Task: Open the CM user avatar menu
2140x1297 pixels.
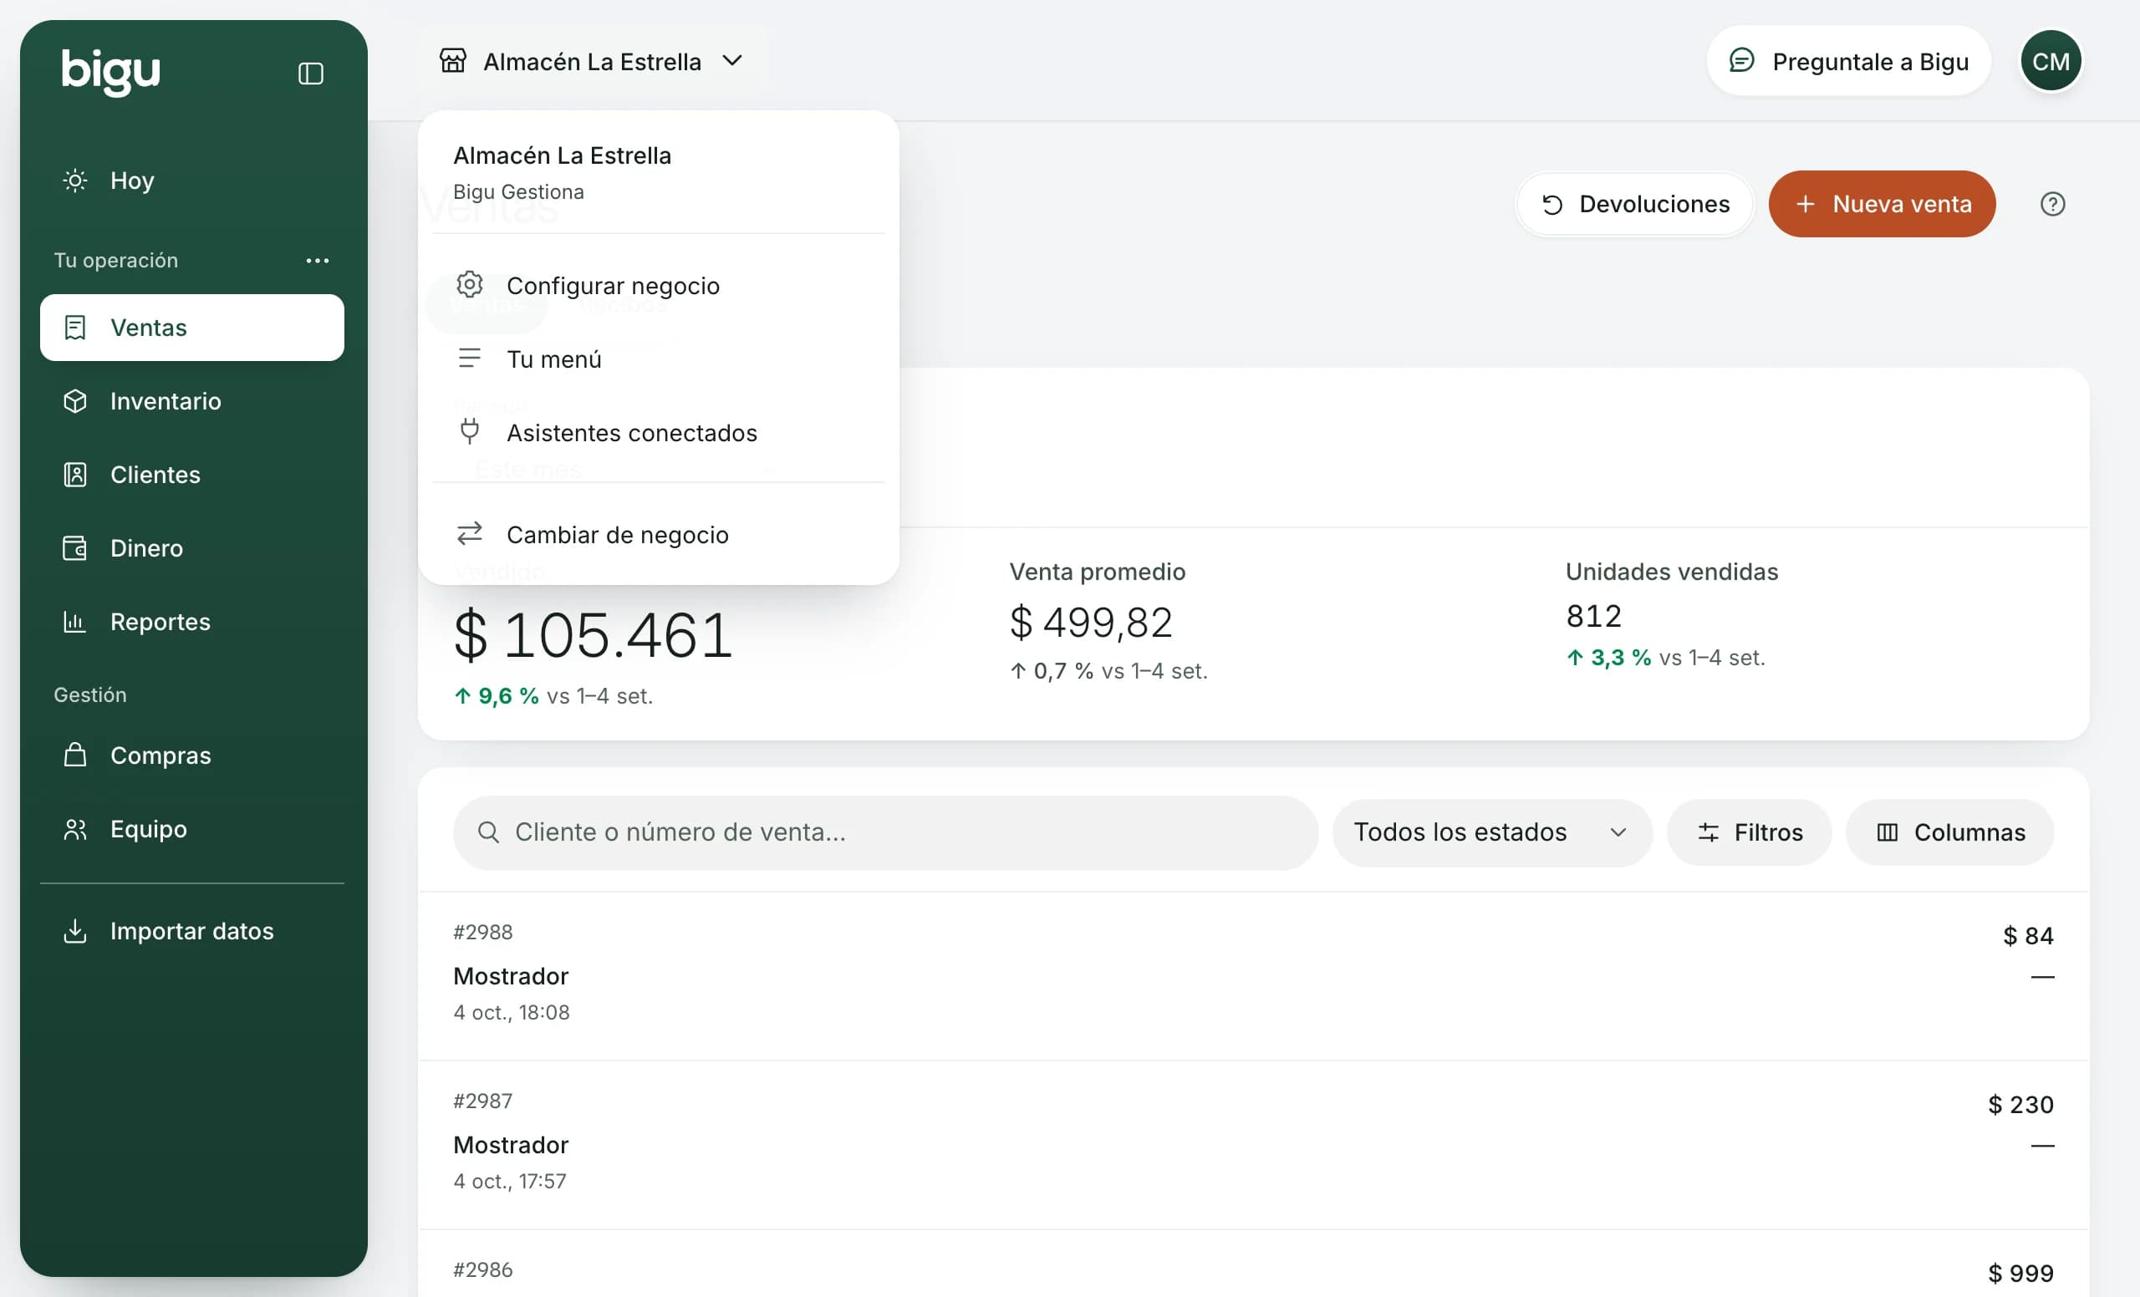Action: pos(2051,61)
